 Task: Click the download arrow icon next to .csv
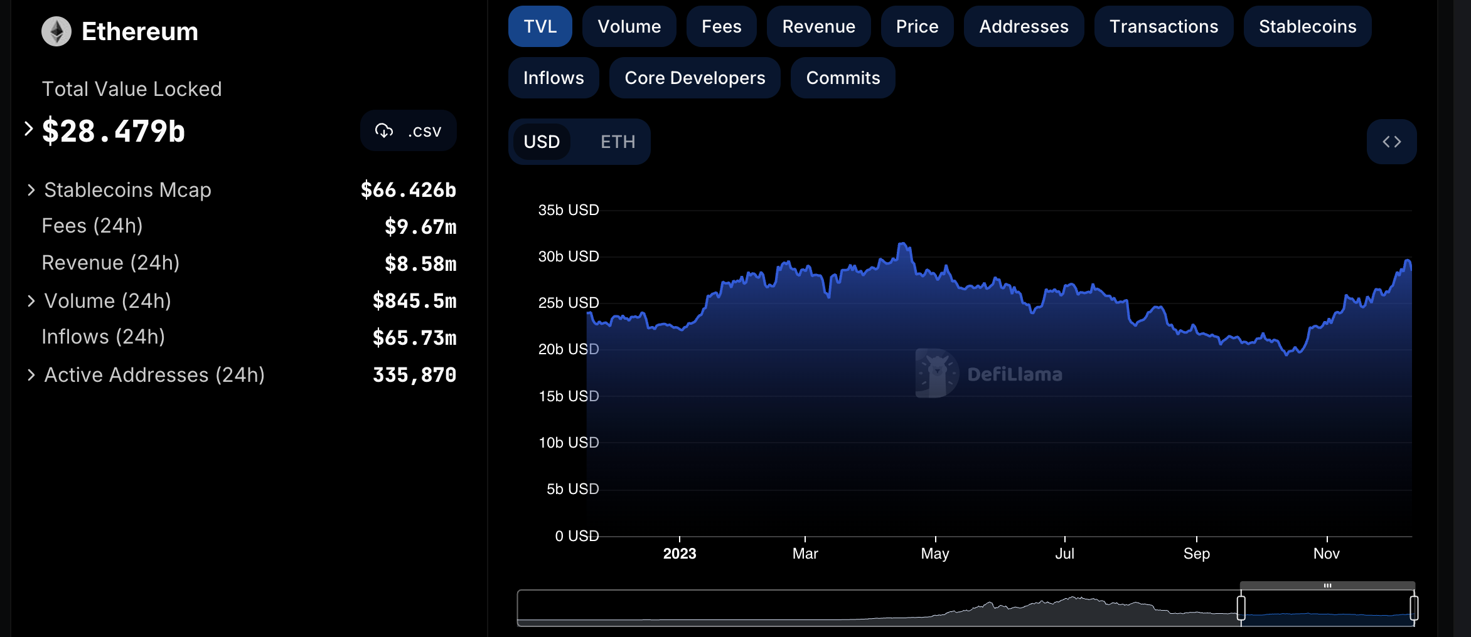385,130
